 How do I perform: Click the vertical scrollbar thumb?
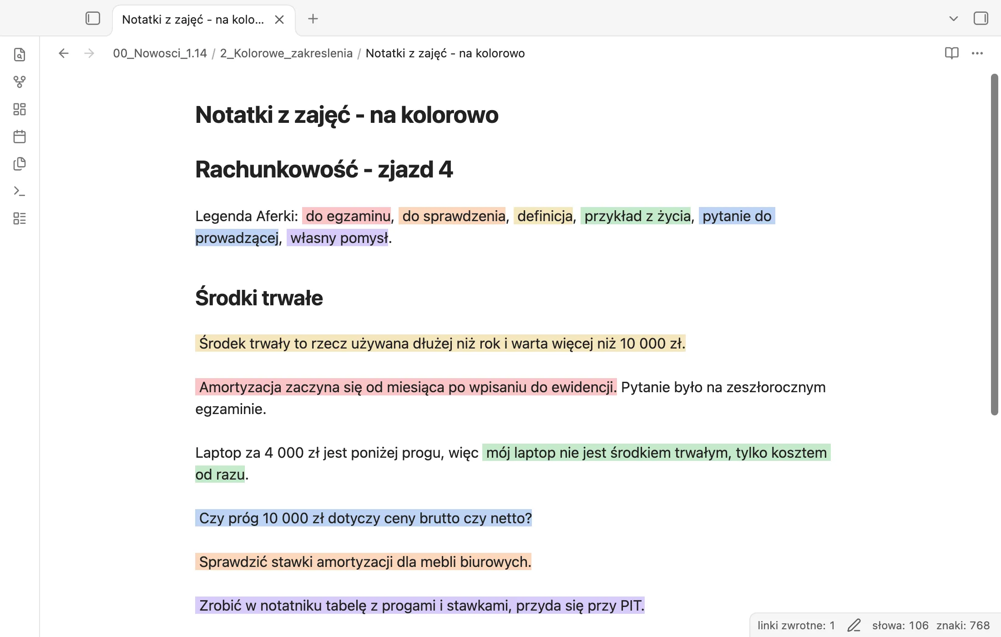[x=994, y=244]
